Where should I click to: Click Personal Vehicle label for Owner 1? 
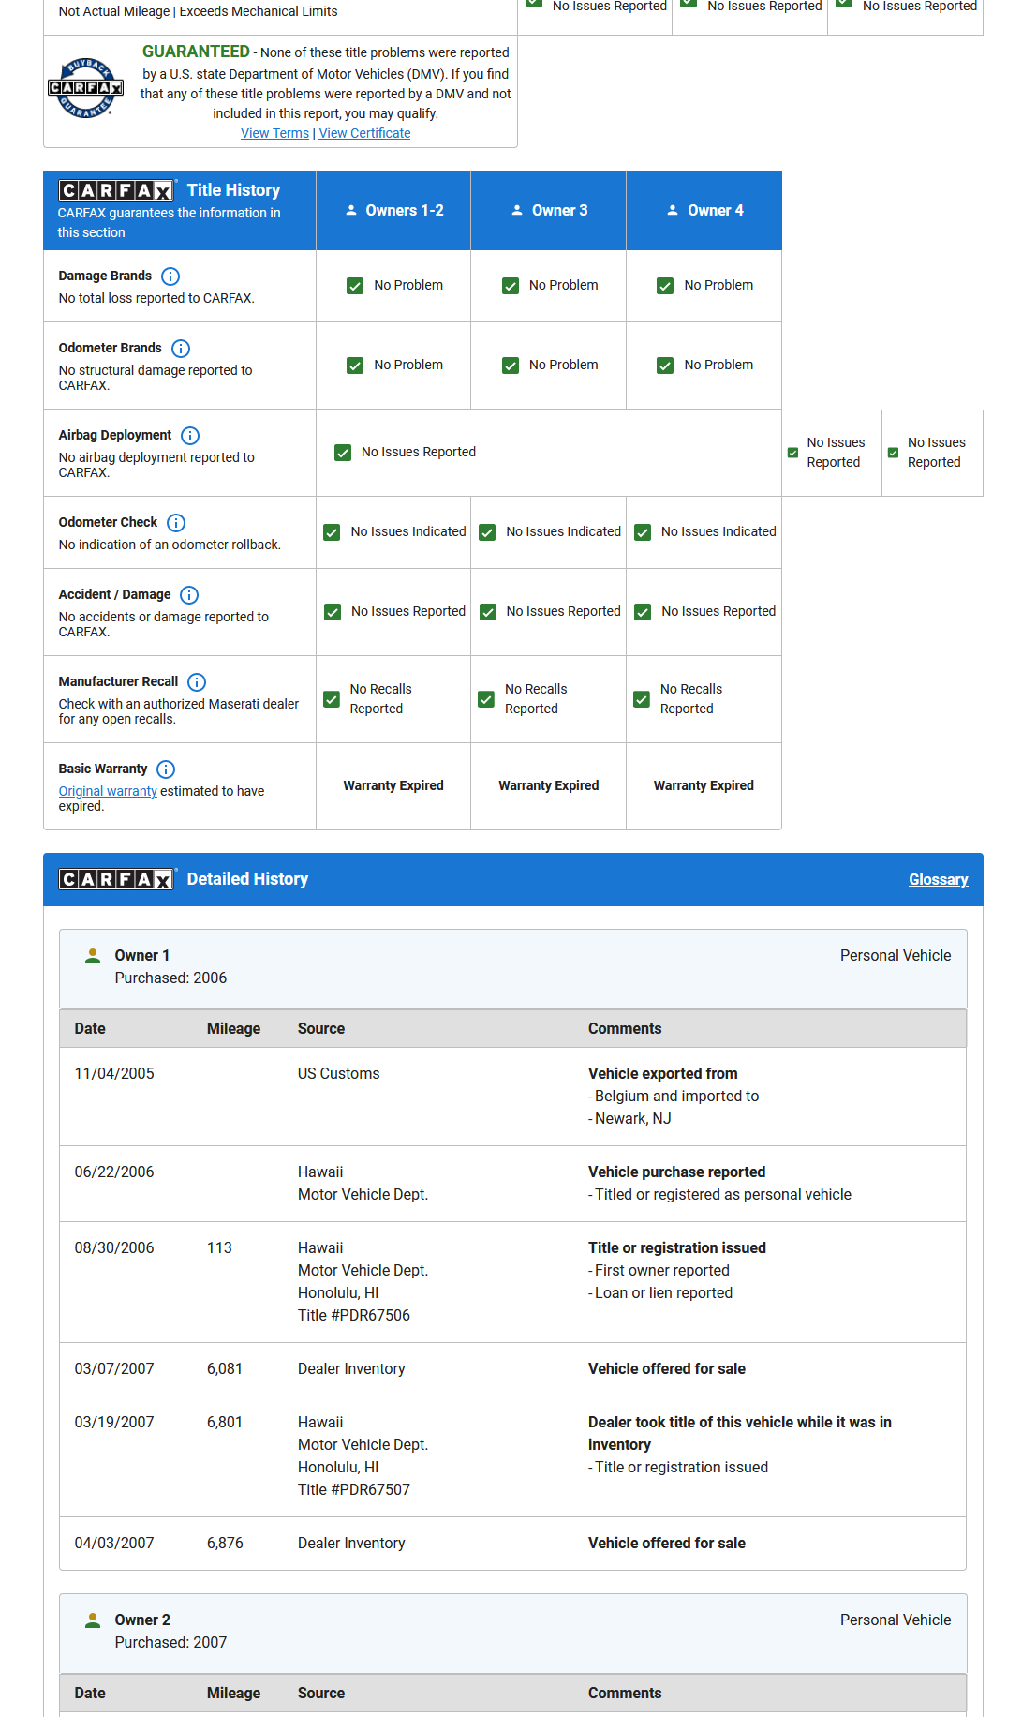click(896, 955)
